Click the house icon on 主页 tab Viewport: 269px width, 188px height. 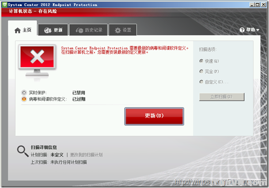18,31
